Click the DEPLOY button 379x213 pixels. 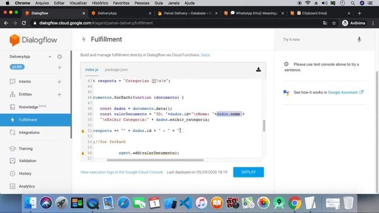(249, 172)
